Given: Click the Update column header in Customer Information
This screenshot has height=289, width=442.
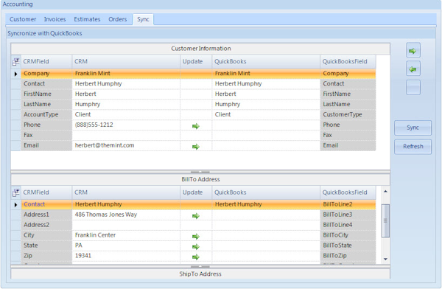Looking at the screenshot, I should click(x=196, y=61).
